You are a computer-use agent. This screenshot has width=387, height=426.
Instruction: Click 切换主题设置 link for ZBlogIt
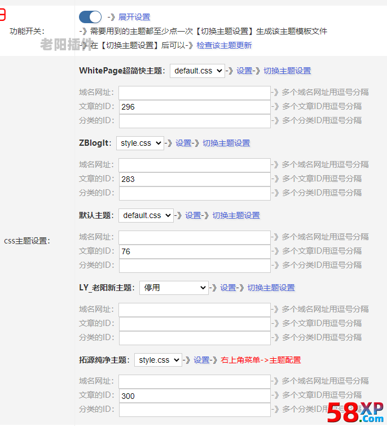(226, 143)
